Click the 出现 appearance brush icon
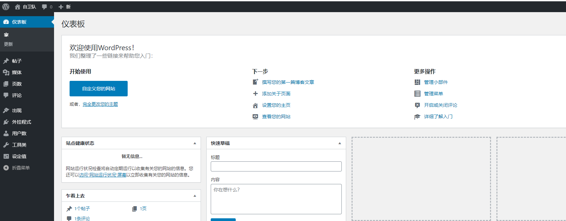This screenshot has width=566, height=221. [6, 110]
